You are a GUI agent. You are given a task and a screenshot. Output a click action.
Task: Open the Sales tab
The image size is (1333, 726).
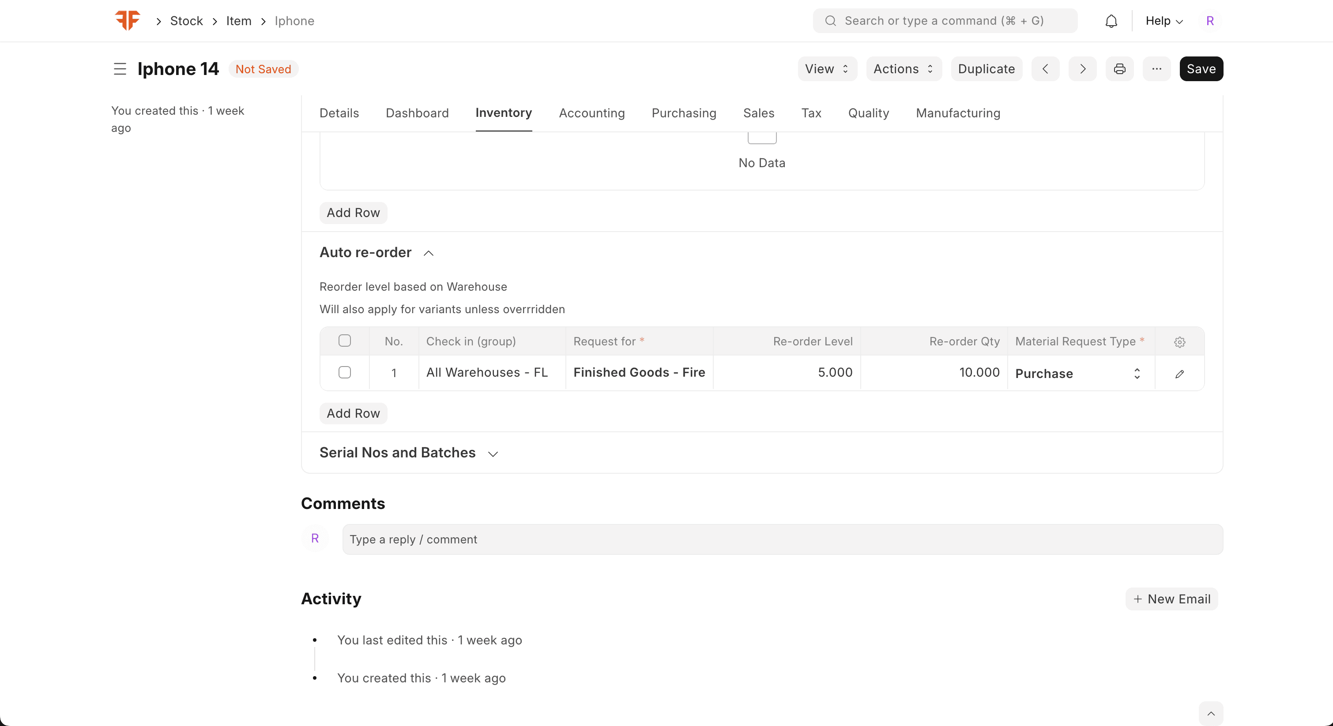(759, 113)
